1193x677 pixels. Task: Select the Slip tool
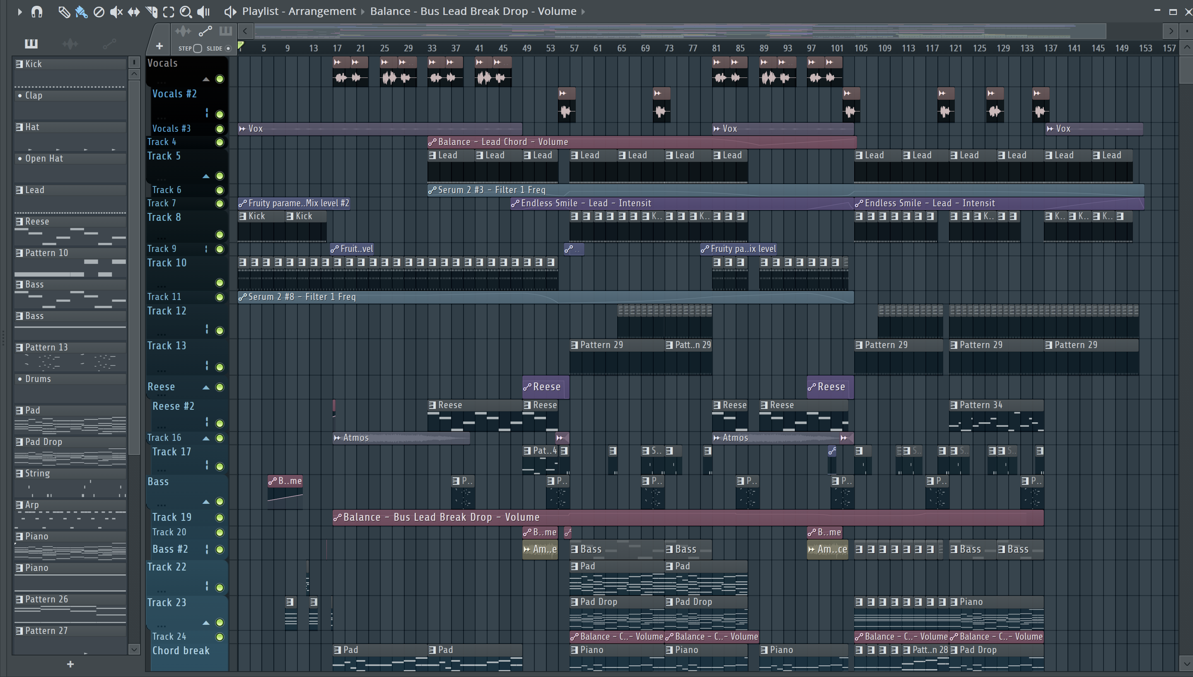click(134, 12)
